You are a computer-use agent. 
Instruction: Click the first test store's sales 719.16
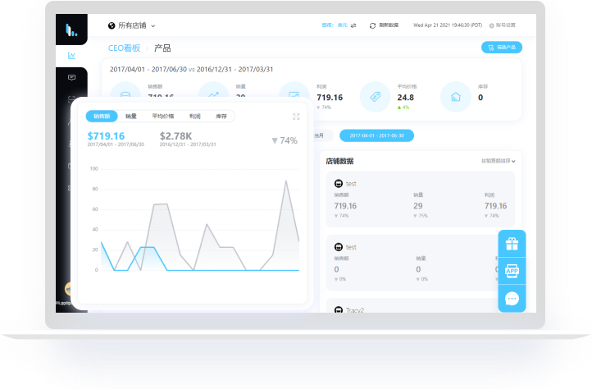click(x=345, y=206)
